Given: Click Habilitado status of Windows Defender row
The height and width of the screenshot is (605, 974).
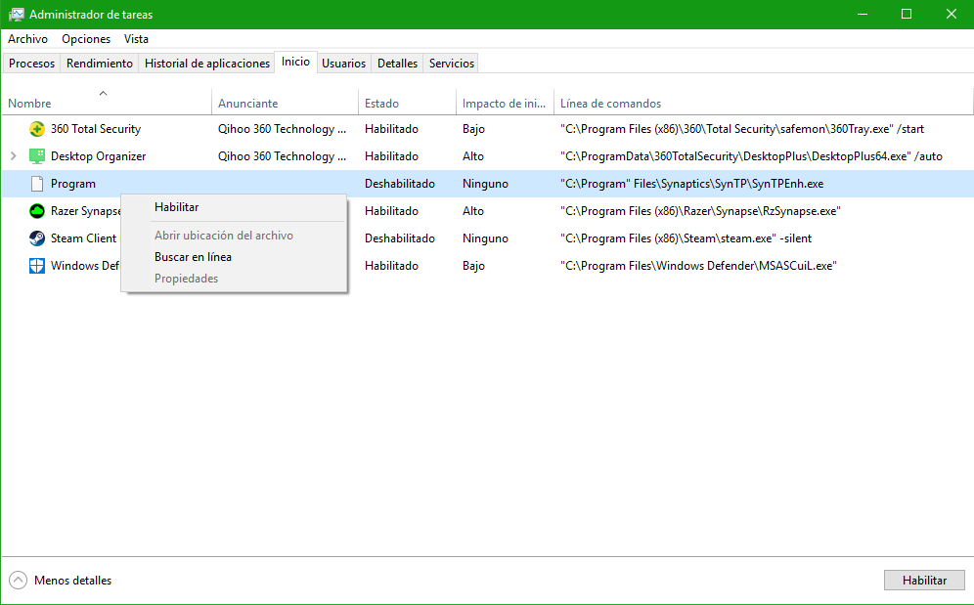Looking at the screenshot, I should (391, 266).
